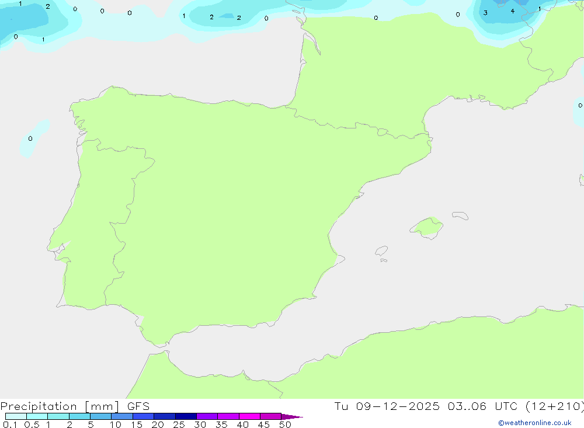Viewport: 584px width, 428px height.
Task: Pick the 25–30 mm navy legend swatch
Action: pyautogui.click(x=186, y=416)
